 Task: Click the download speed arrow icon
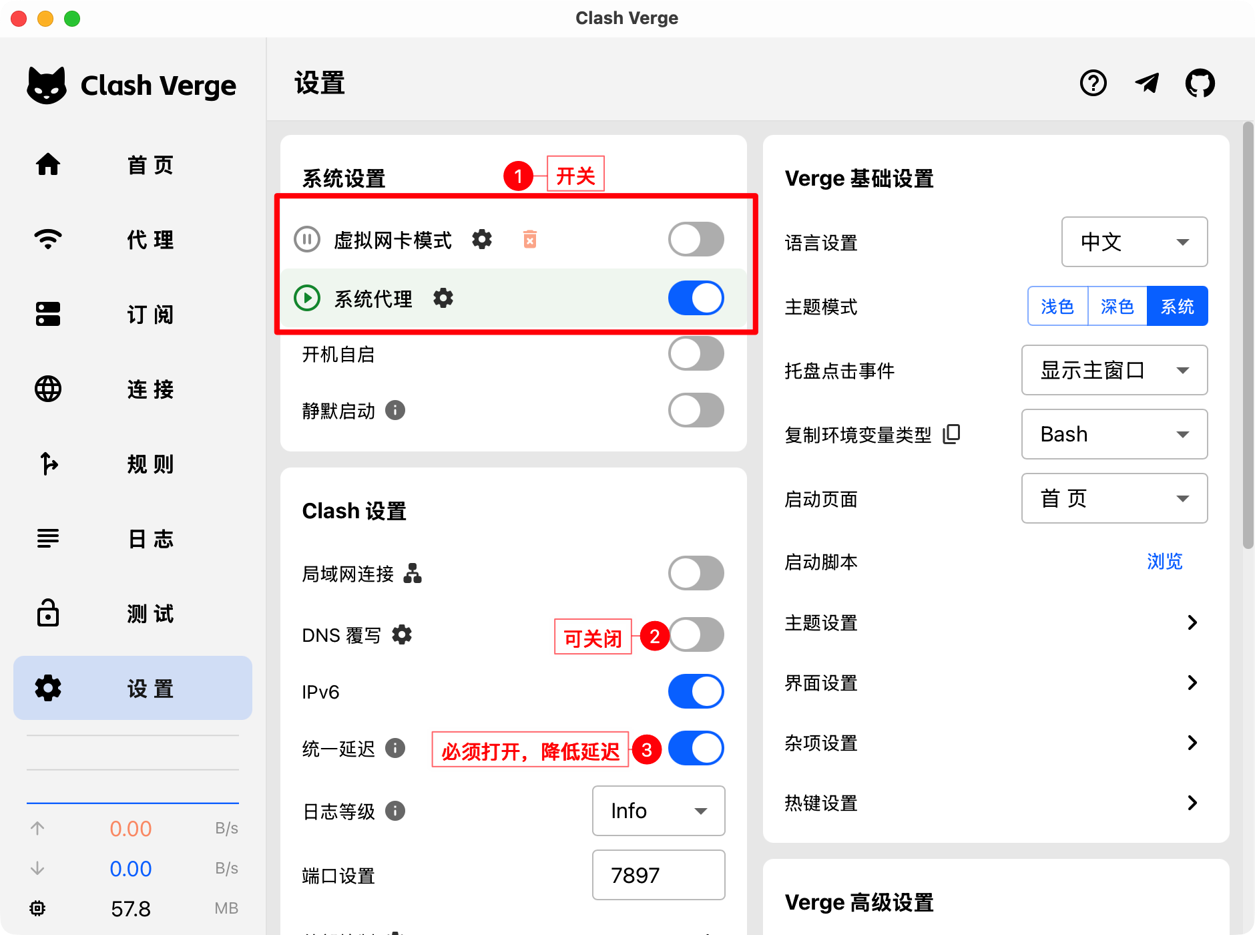[x=37, y=868]
